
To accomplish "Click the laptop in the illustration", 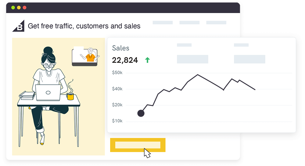I will click(x=48, y=93).
